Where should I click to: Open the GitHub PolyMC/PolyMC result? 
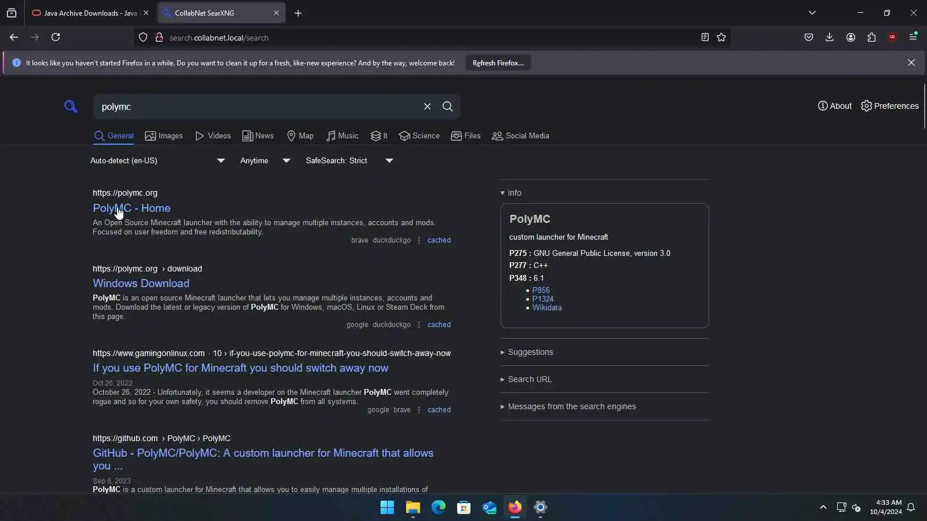point(263,460)
